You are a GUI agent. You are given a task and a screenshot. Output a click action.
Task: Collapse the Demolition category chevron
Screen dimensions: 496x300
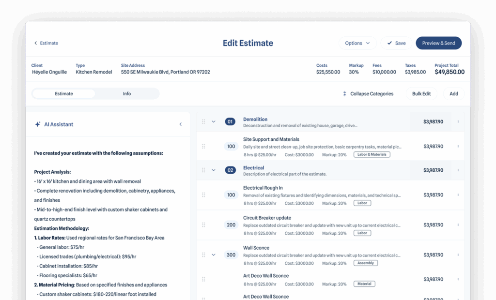tap(214, 121)
